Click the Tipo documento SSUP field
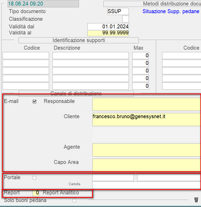Viewport: 201px width, 207px height. [x=118, y=12]
